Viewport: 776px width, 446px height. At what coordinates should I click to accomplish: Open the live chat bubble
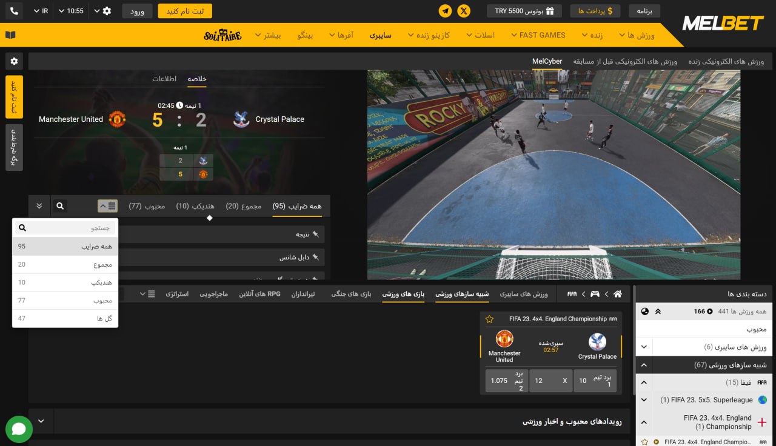[19, 429]
